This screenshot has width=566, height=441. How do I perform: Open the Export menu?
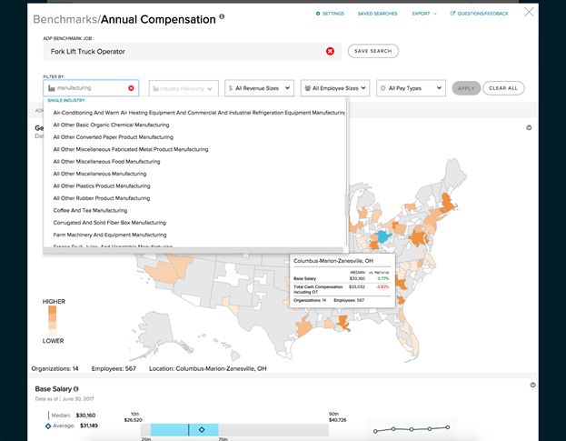tap(422, 14)
